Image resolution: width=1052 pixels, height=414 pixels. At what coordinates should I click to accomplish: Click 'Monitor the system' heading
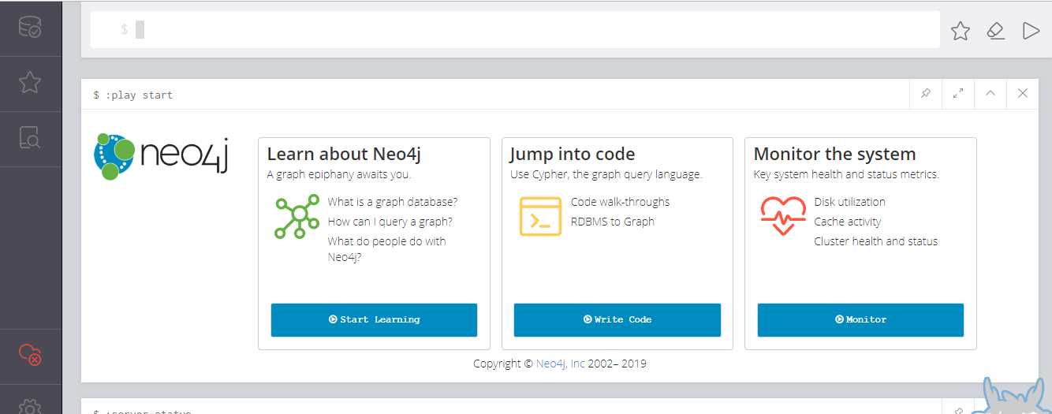[x=834, y=154]
